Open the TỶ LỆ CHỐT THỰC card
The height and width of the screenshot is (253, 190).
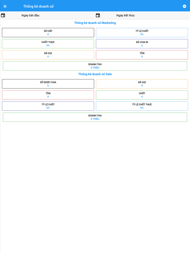point(142,106)
